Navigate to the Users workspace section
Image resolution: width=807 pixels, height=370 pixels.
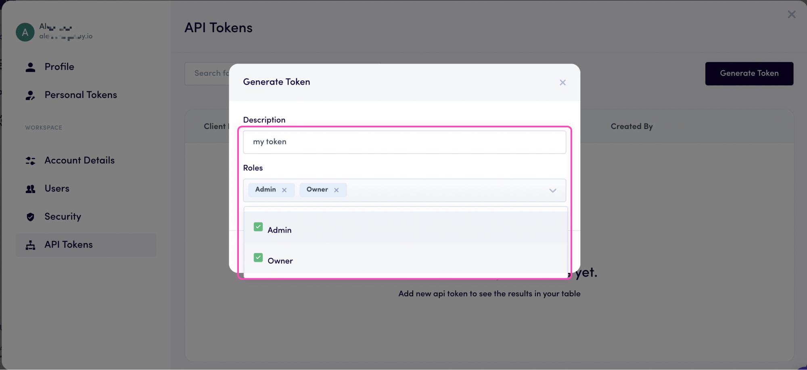(x=56, y=188)
